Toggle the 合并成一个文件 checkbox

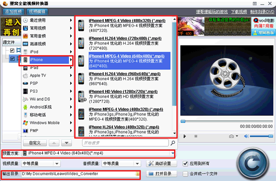click(185, 174)
